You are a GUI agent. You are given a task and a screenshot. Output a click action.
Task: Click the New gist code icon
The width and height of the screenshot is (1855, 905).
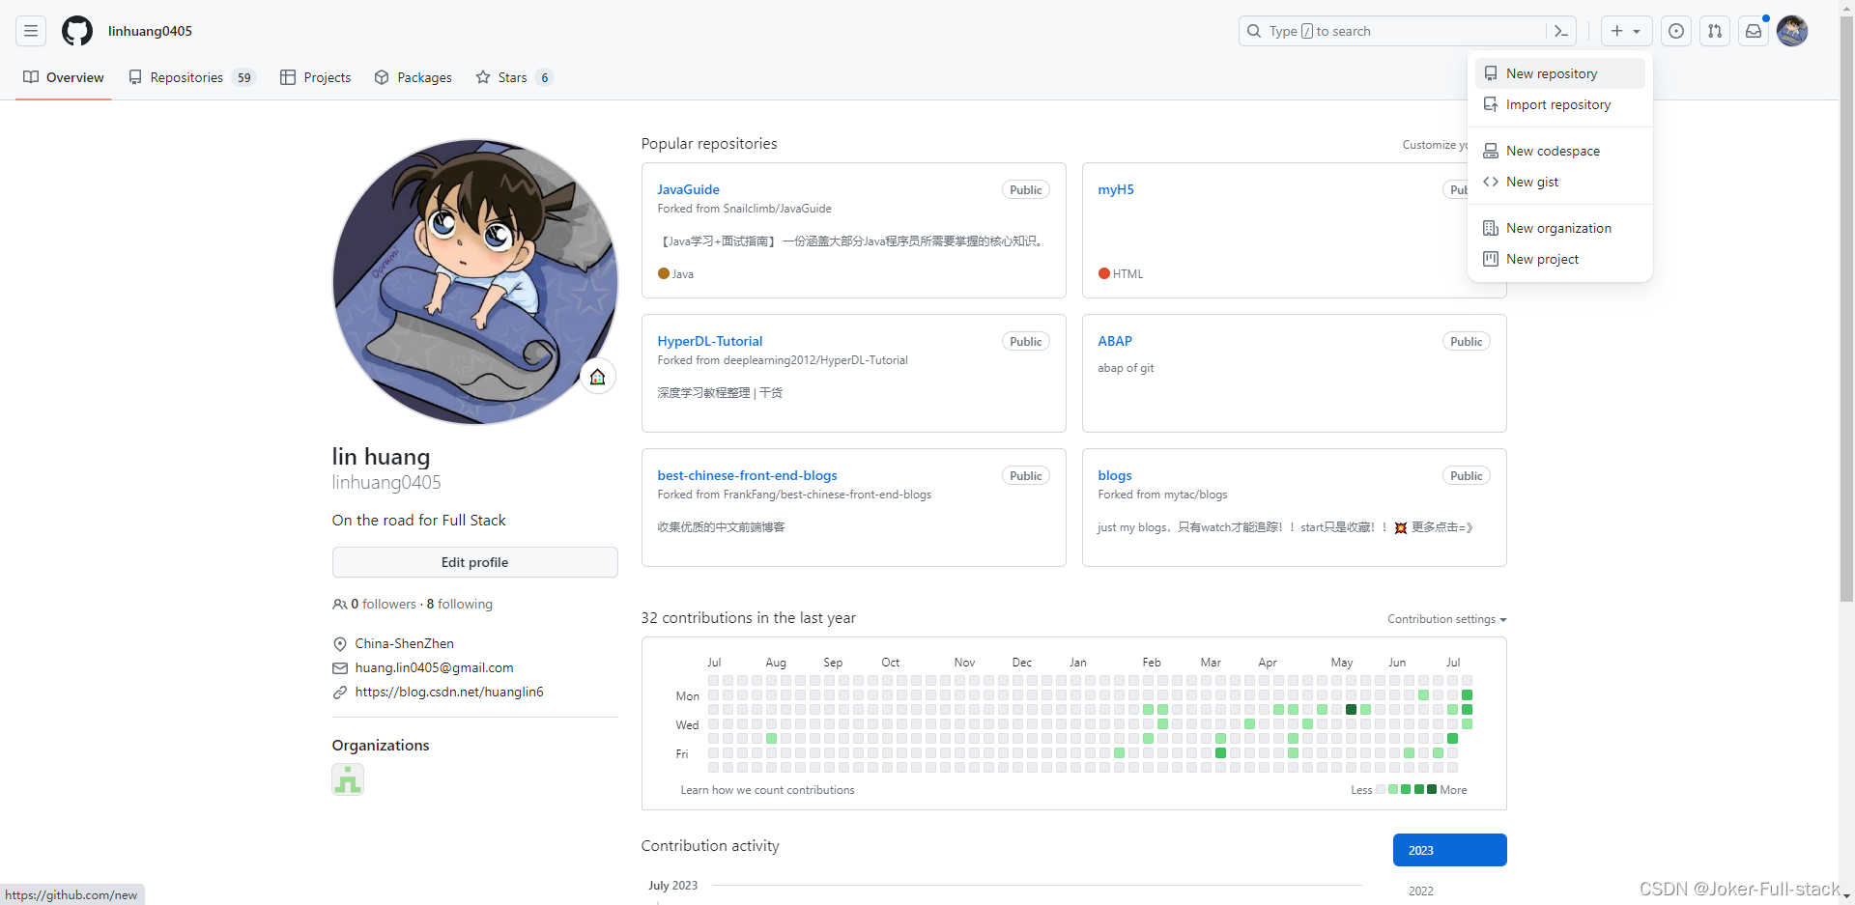pos(1491,182)
